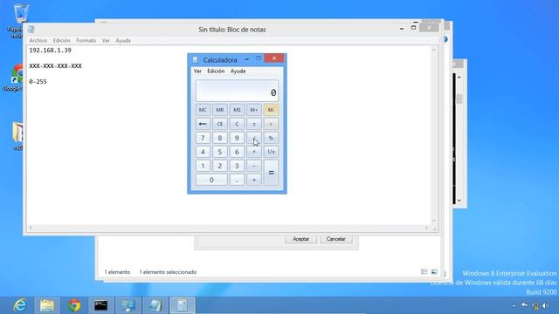Click the volume icon in system tray
The width and height of the screenshot is (559, 314).
[x=545, y=305]
